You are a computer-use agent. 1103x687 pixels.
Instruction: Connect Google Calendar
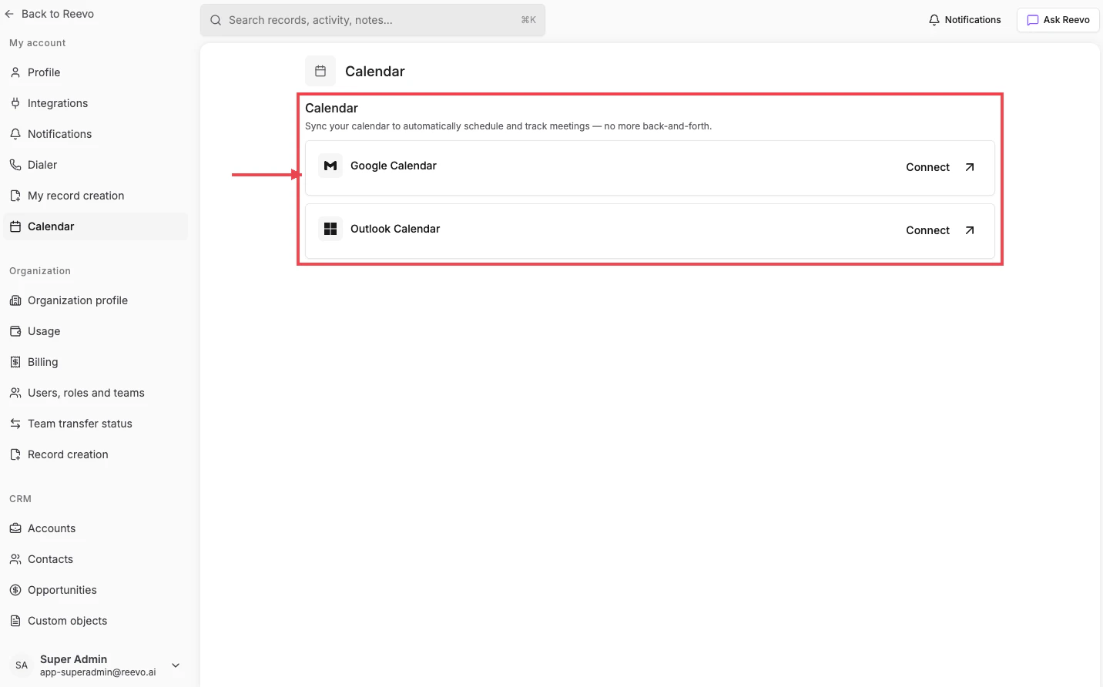(x=940, y=167)
